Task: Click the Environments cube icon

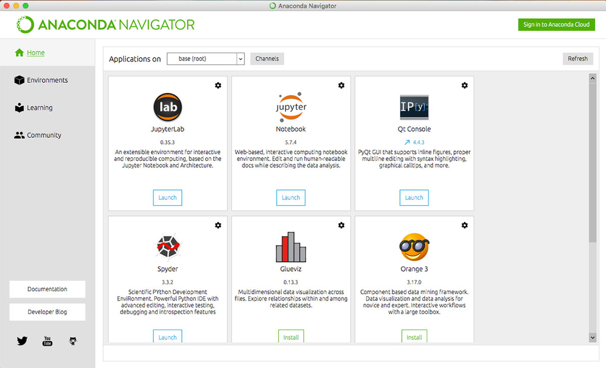Action: pyautogui.click(x=20, y=80)
